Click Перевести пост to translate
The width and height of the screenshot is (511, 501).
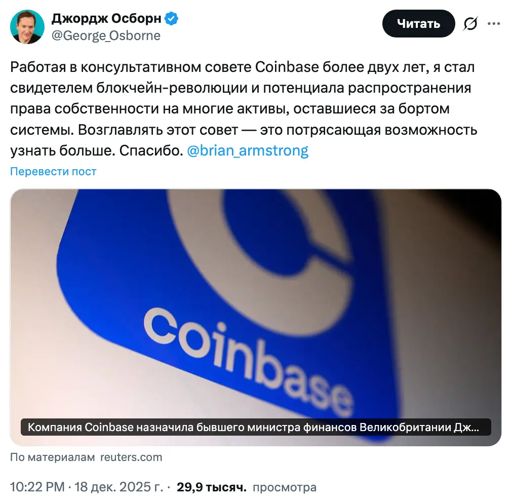pyautogui.click(x=53, y=171)
